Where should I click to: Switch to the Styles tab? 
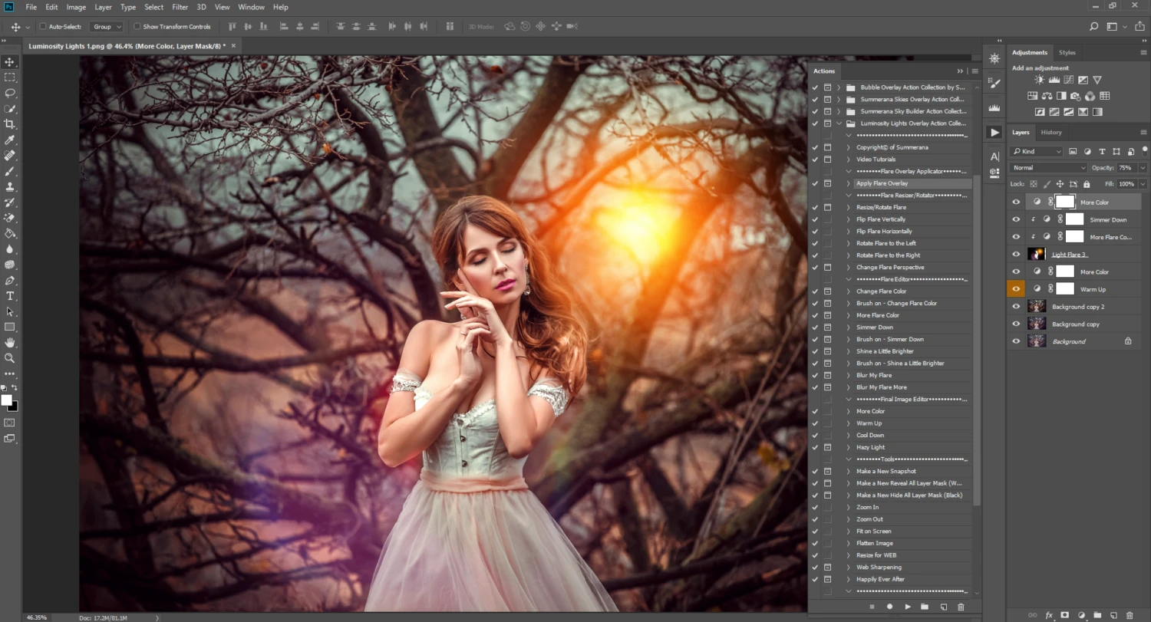(x=1067, y=52)
